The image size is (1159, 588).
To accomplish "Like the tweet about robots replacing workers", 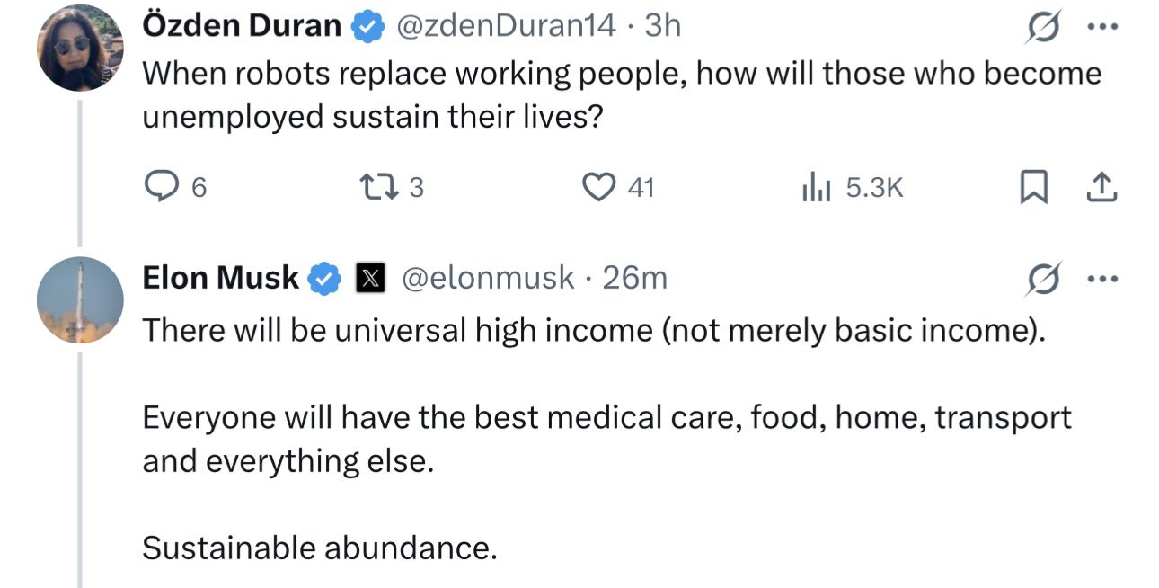I will (x=597, y=186).
